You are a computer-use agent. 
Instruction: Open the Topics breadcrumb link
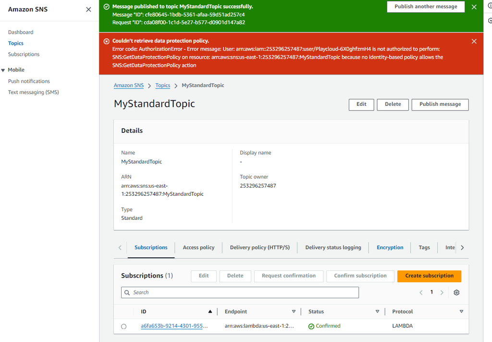(162, 85)
